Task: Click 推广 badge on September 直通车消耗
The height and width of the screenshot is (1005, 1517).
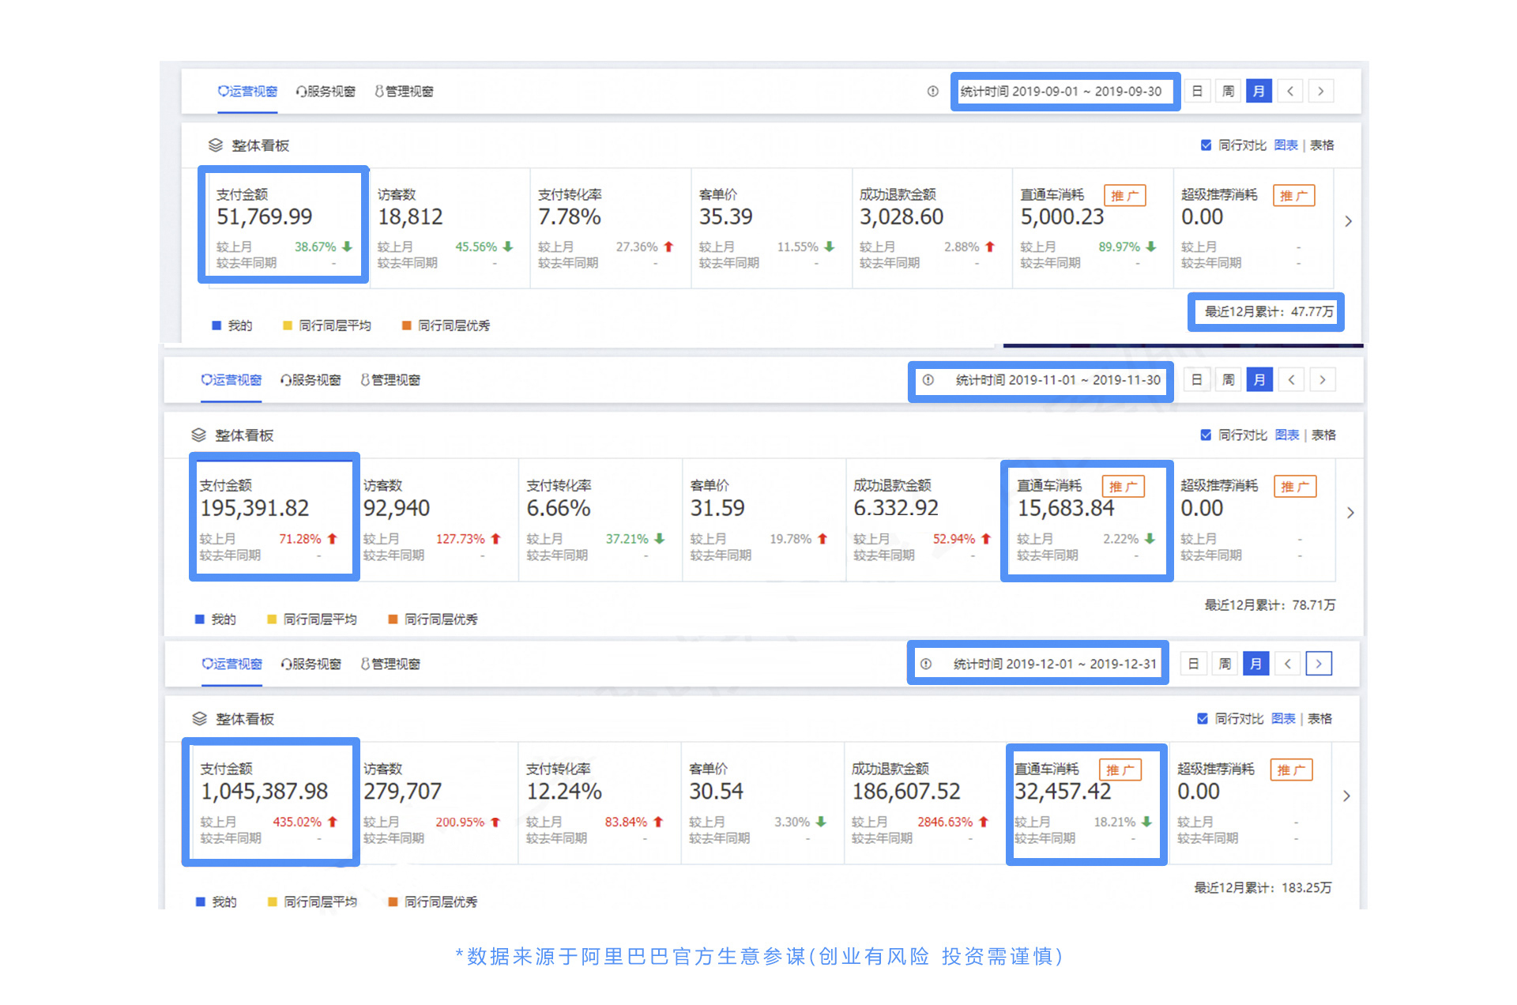Action: point(1124,195)
